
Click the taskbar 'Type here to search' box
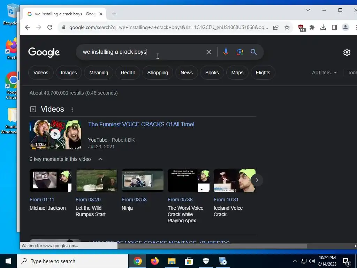[x=73, y=261]
